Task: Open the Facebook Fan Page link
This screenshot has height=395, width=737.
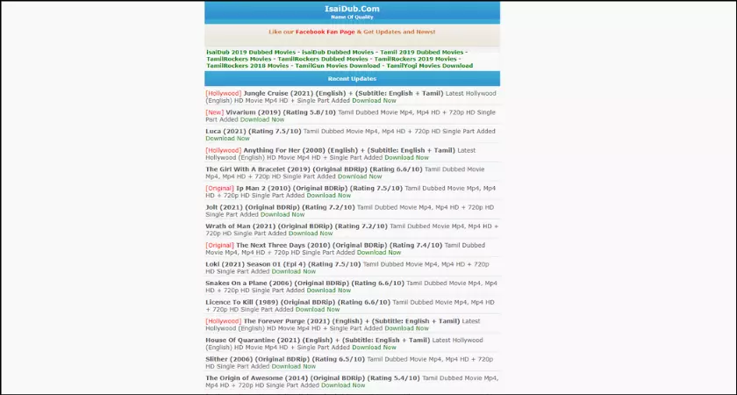Action: tap(326, 32)
